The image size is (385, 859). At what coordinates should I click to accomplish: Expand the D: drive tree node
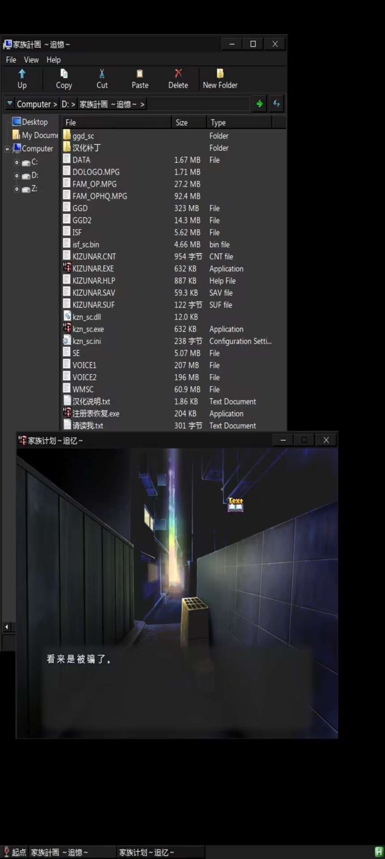17,176
